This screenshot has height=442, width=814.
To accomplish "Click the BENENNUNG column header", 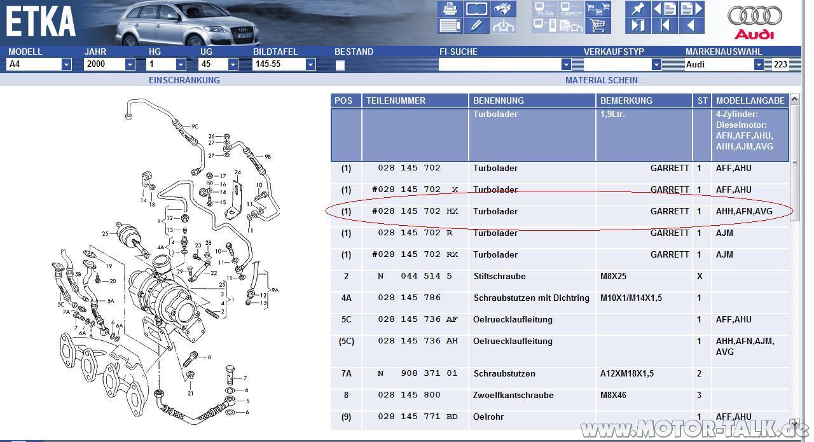I will coord(533,100).
